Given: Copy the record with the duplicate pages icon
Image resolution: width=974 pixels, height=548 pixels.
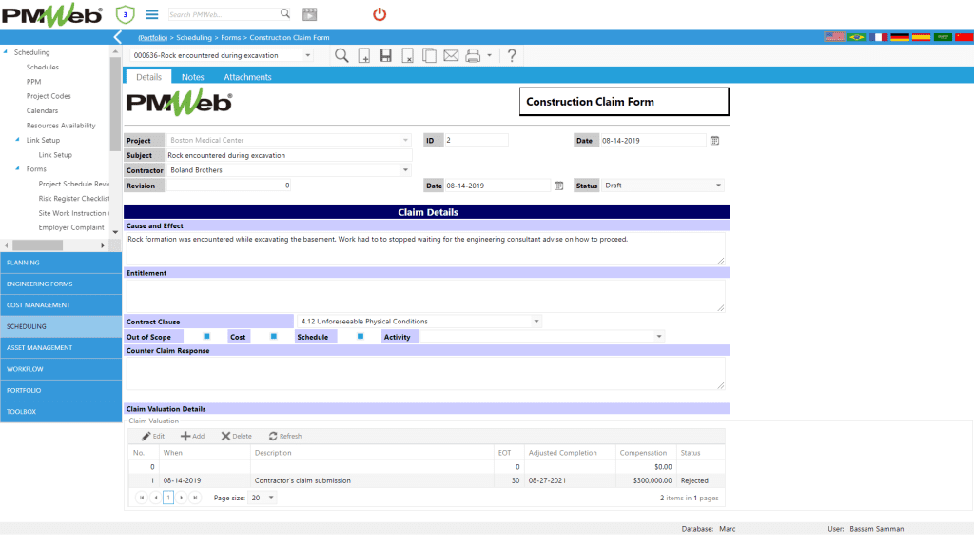Looking at the screenshot, I should coord(429,55).
